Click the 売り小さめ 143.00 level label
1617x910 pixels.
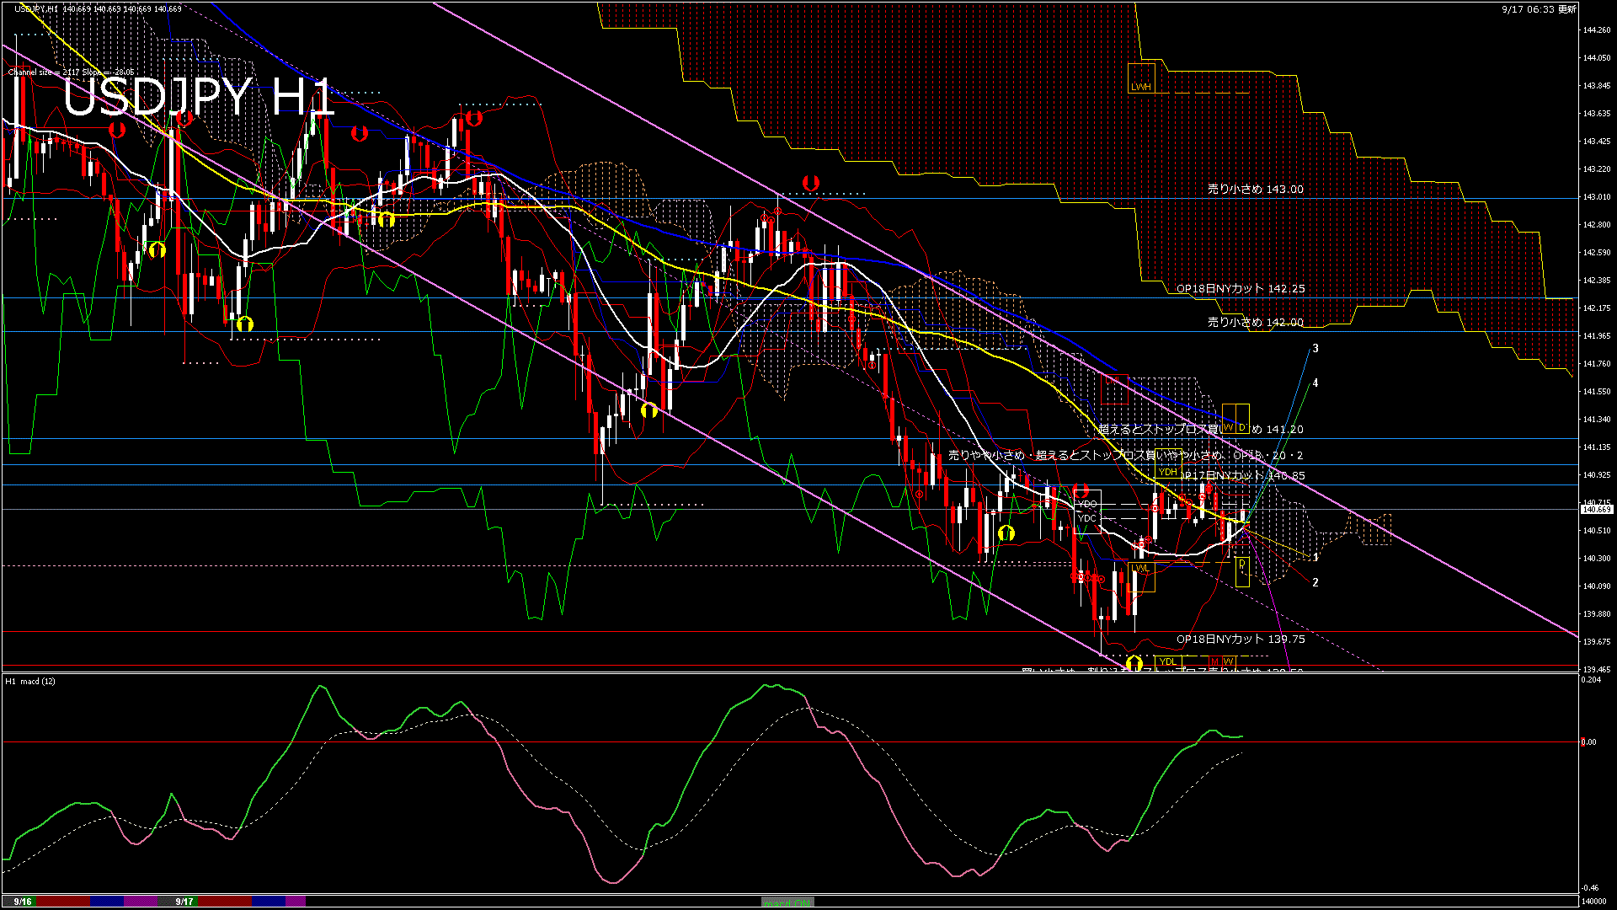[1255, 190]
